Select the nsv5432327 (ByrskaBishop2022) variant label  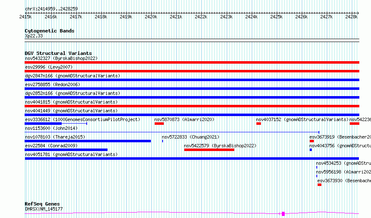click(61, 58)
